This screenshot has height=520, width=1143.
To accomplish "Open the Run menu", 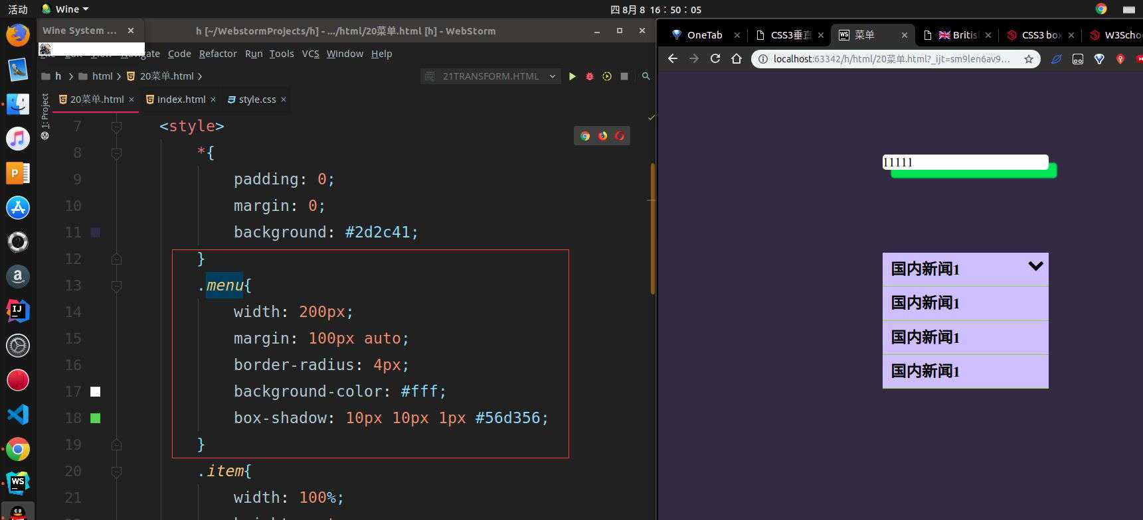I will tap(254, 54).
